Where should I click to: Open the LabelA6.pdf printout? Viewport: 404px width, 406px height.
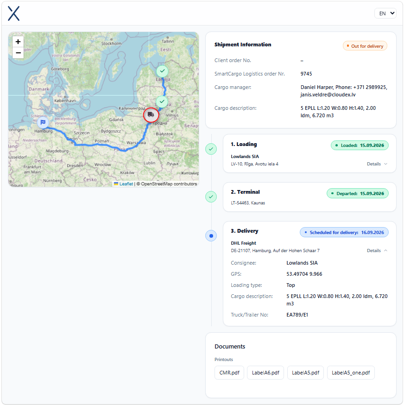click(x=265, y=373)
